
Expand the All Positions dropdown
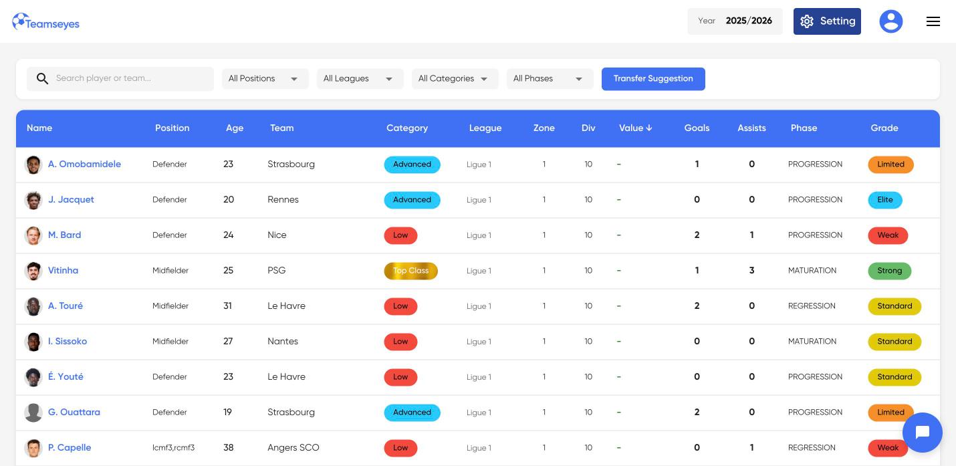pyautogui.click(x=265, y=79)
